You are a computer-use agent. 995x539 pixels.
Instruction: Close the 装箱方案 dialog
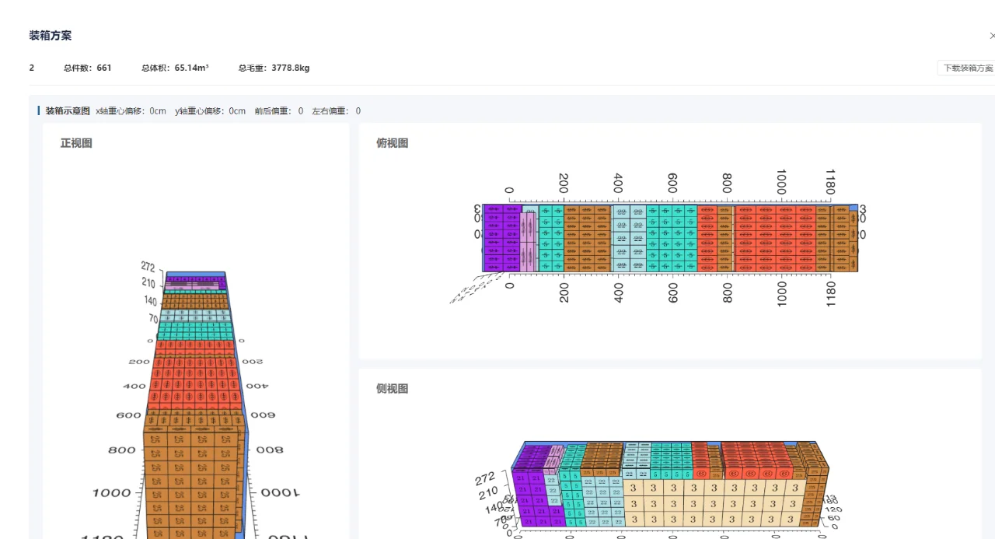tap(991, 35)
